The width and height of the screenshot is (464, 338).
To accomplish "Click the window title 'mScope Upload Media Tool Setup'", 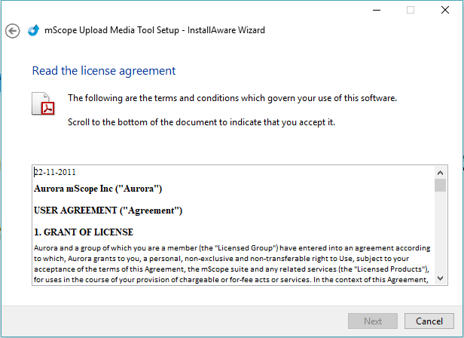I will pyautogui.click(x=112, y=31).
